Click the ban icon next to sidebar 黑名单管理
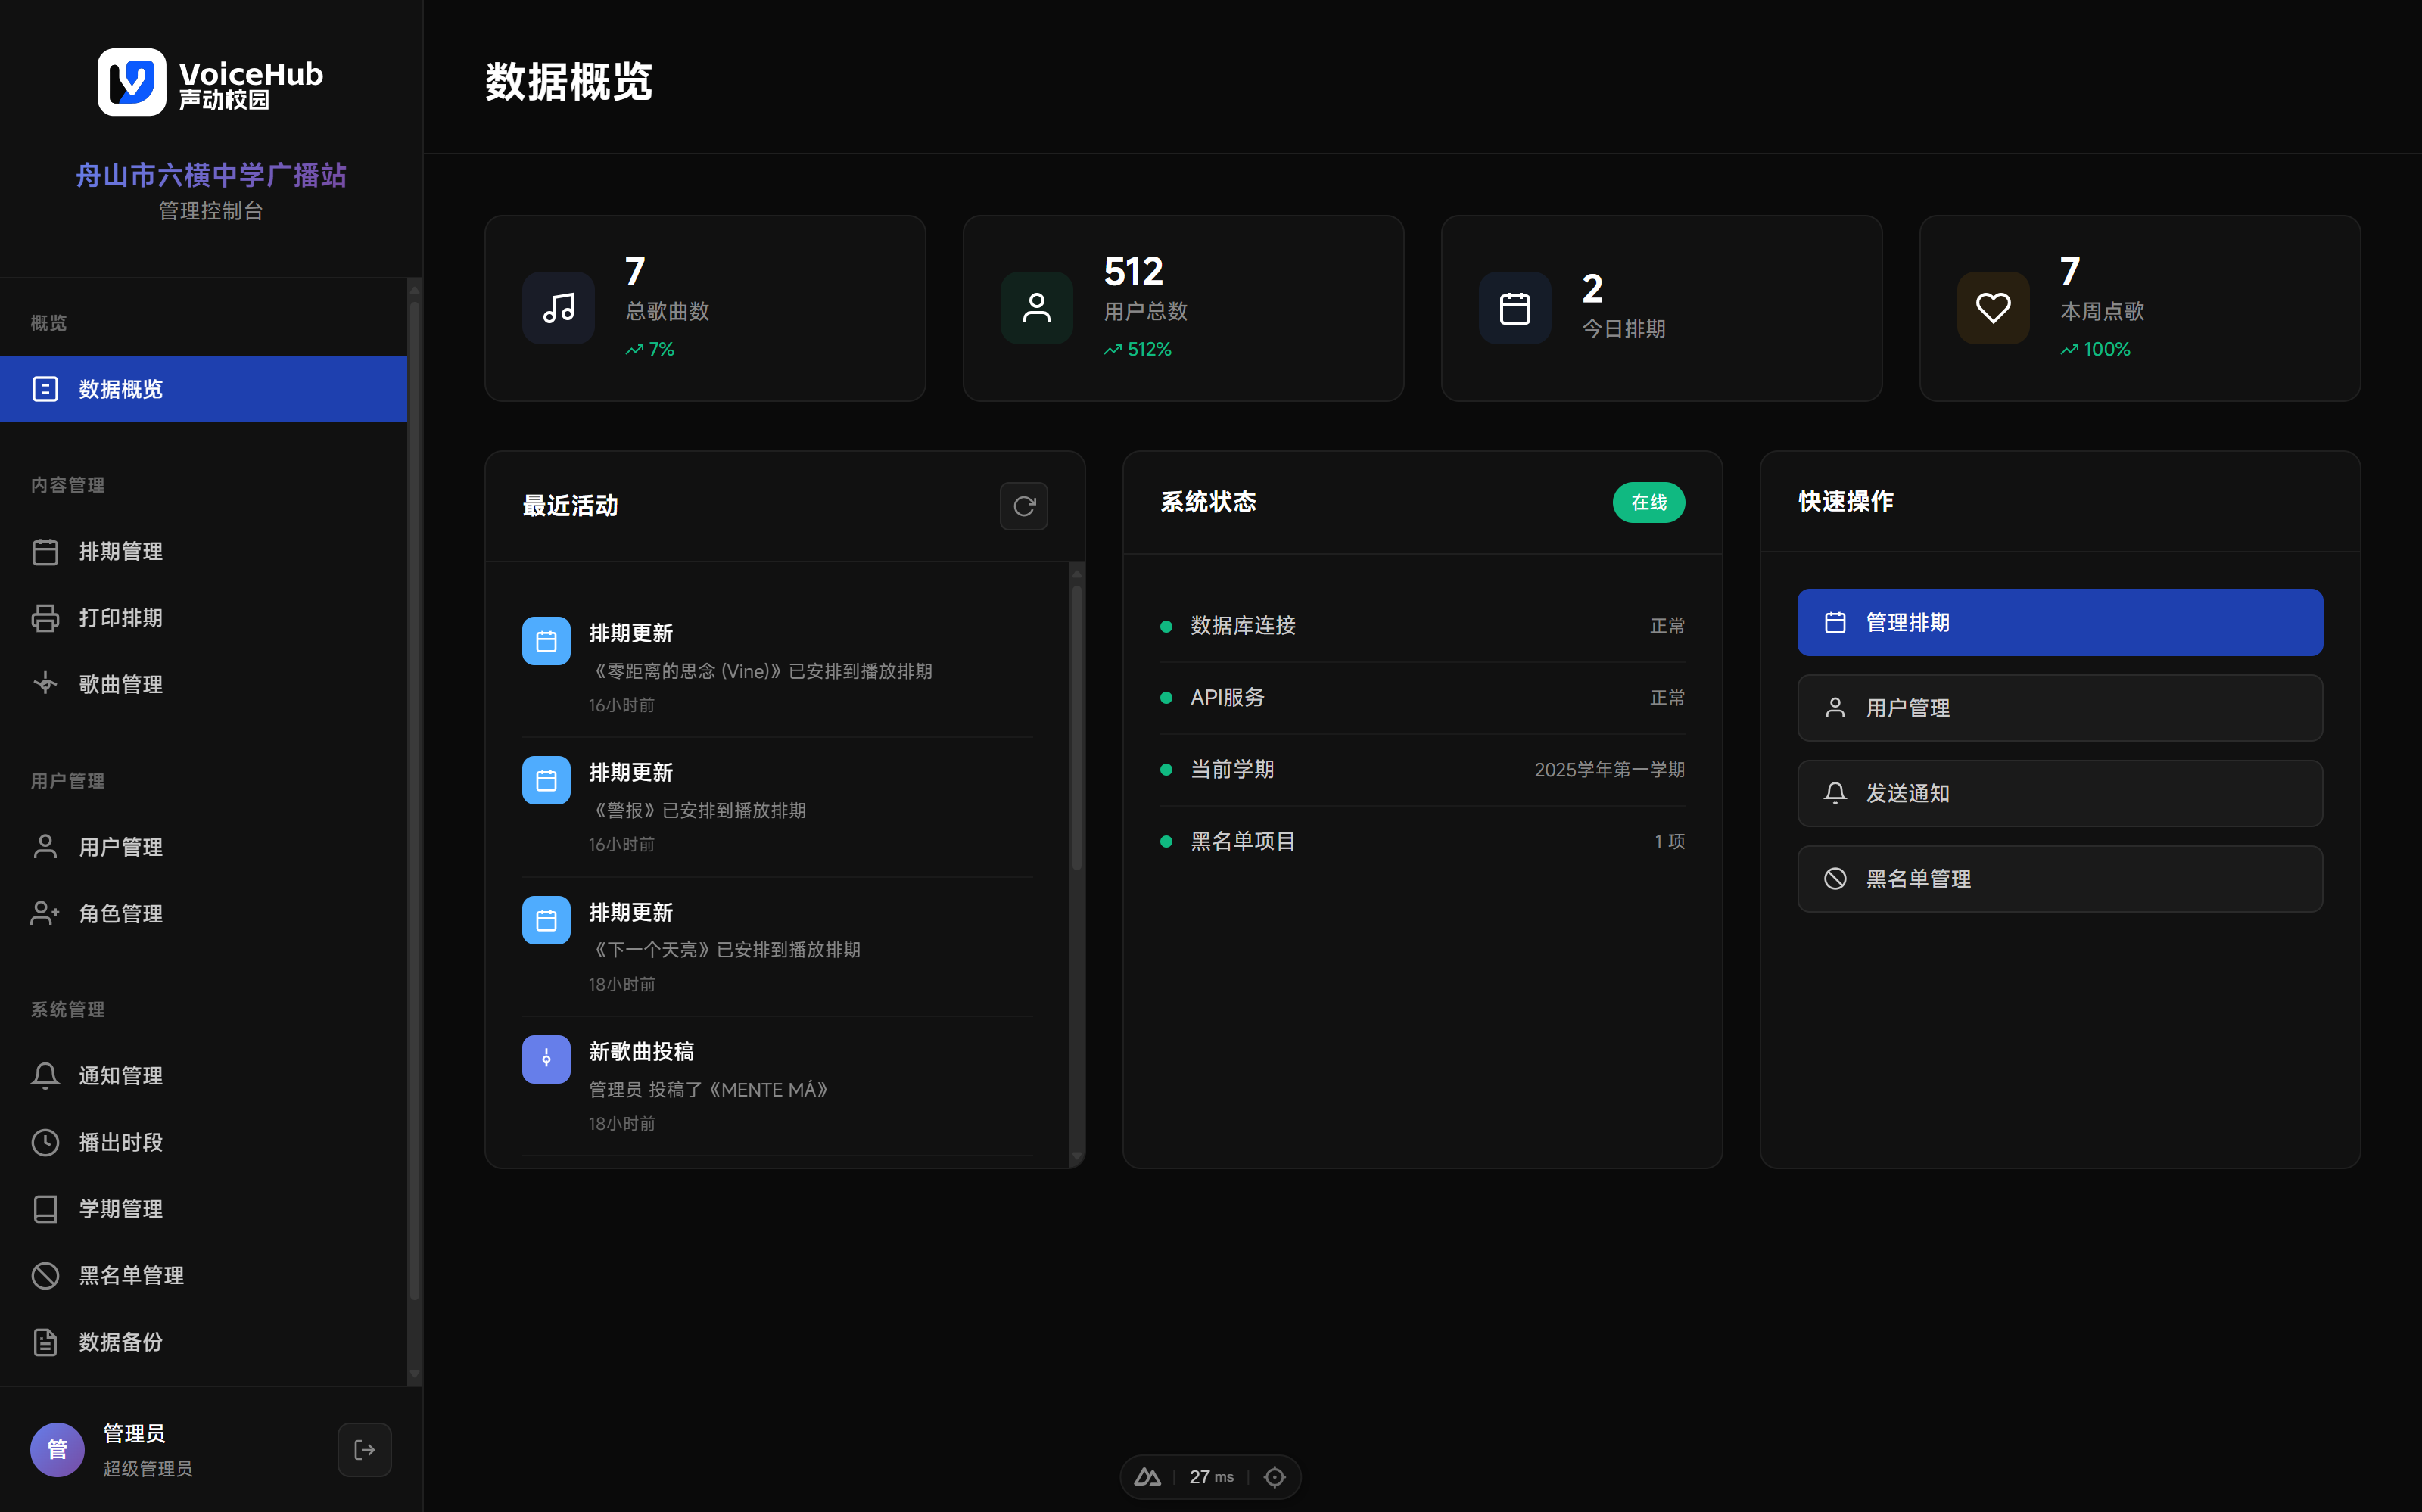 (45, 1275)
